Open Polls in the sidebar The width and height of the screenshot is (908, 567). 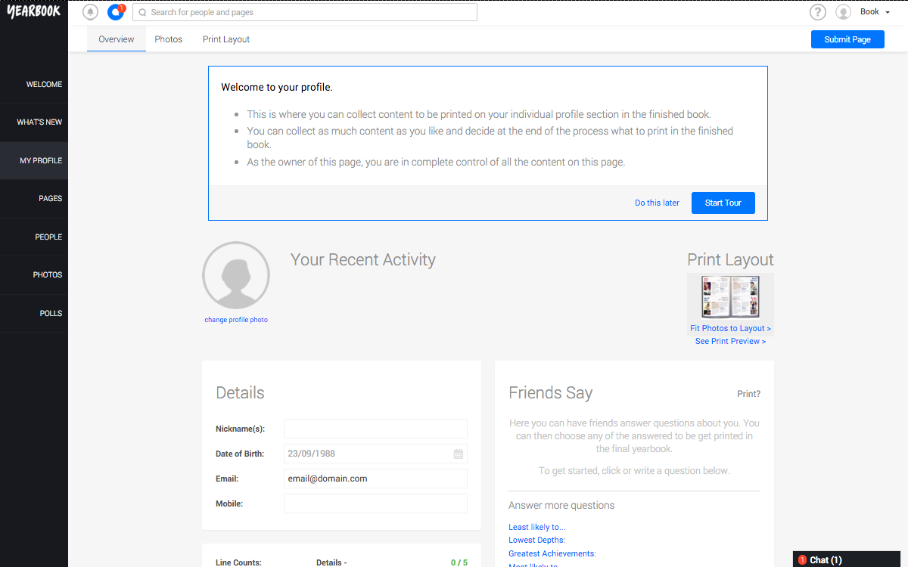coord(34,313)
